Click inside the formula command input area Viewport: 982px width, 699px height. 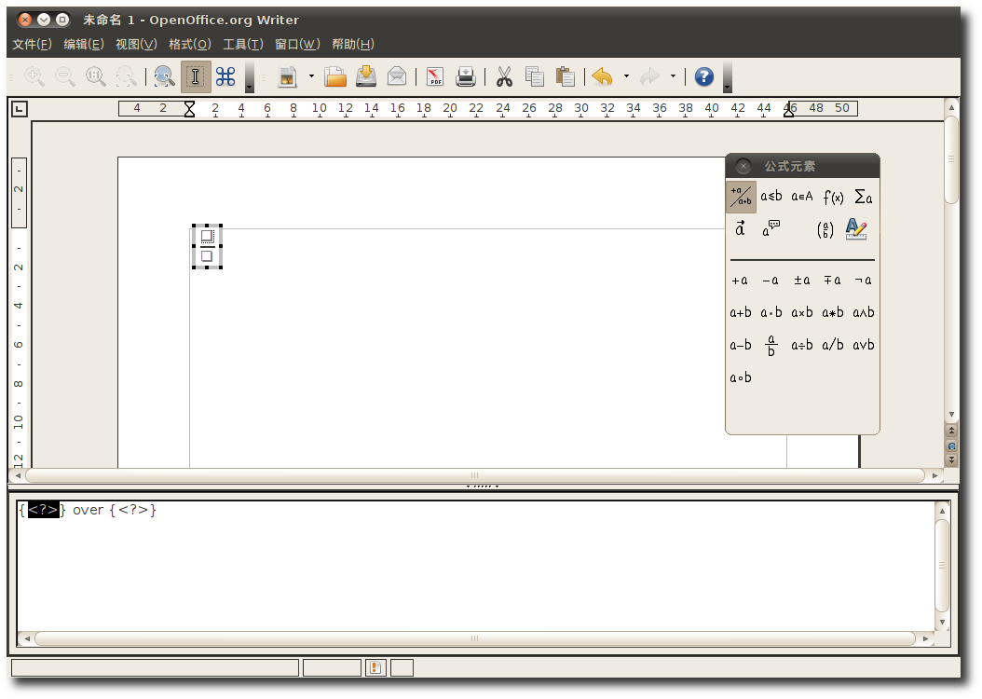click(x=476, y=567)
